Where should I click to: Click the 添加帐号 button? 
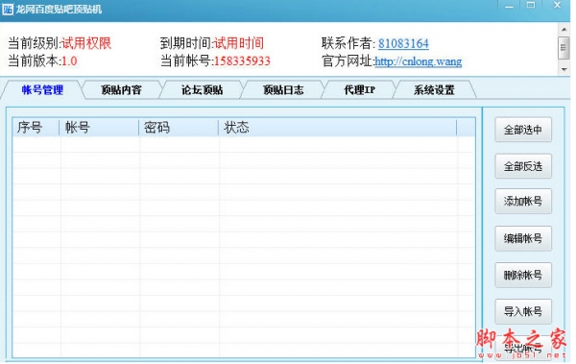[523, 201]
